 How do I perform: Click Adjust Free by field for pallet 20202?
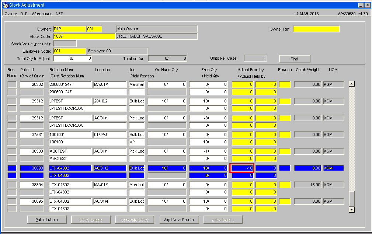point(242,84)
